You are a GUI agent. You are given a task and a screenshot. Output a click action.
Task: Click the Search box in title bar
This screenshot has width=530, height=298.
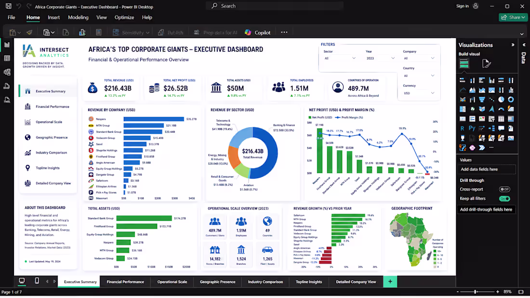click(x=275, y=6)
